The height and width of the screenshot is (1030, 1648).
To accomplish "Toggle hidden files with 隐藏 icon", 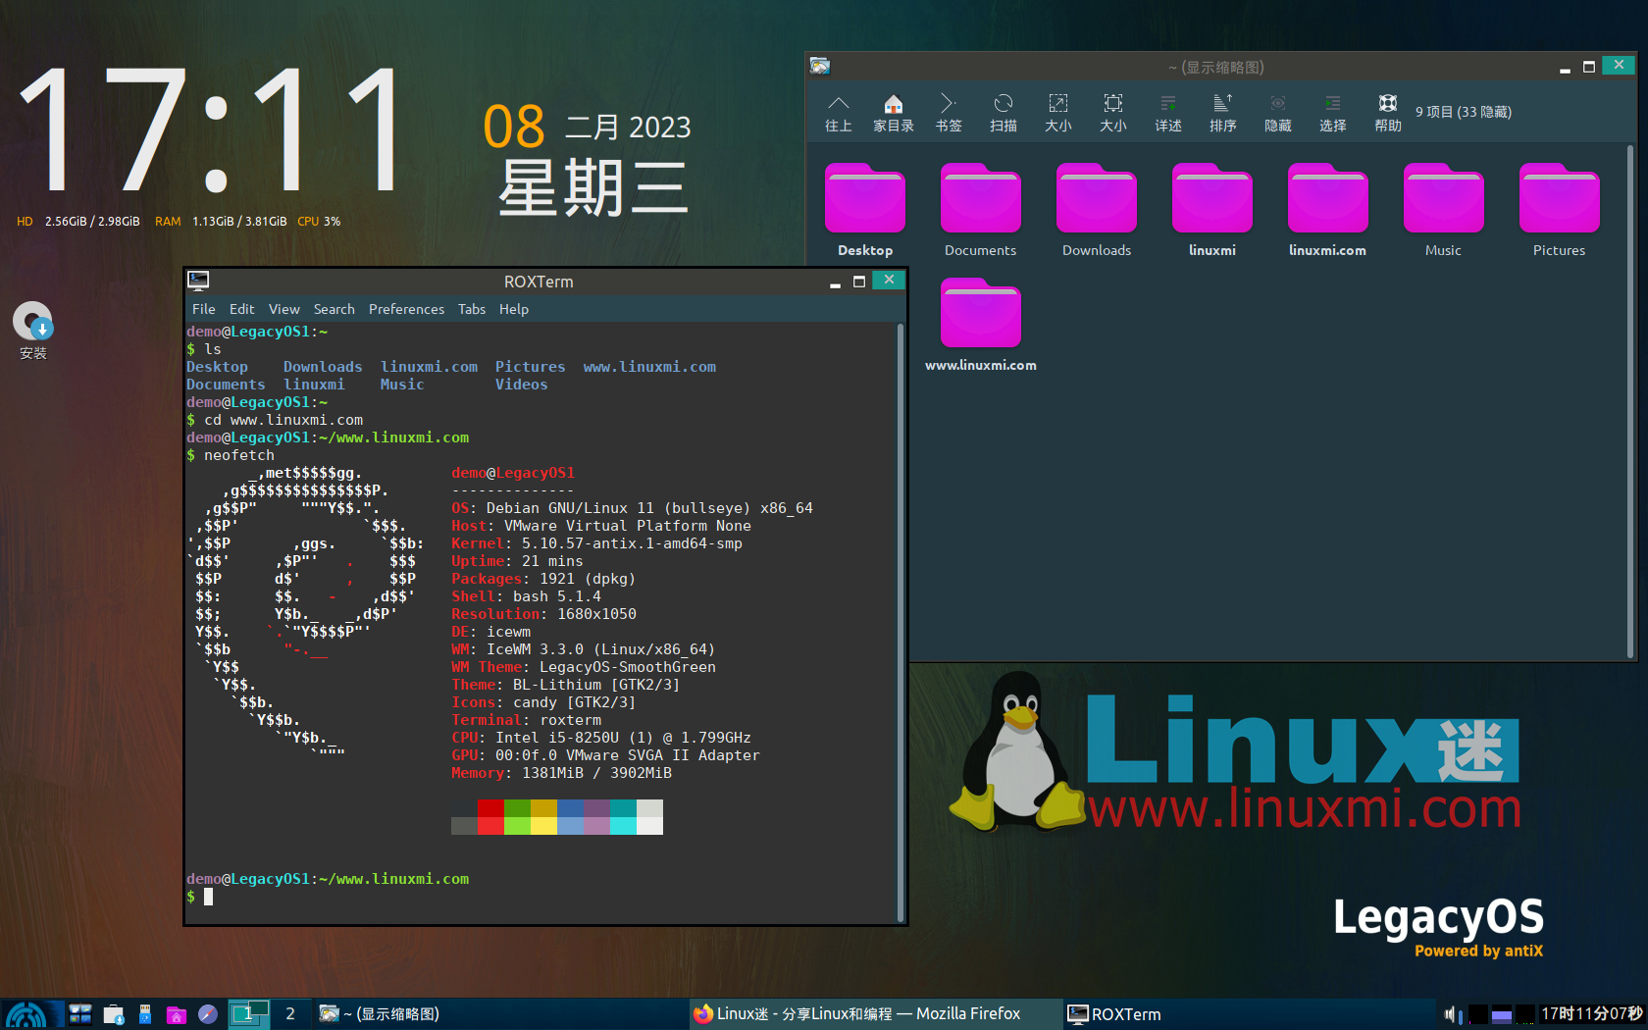I will coord(1277,113).
